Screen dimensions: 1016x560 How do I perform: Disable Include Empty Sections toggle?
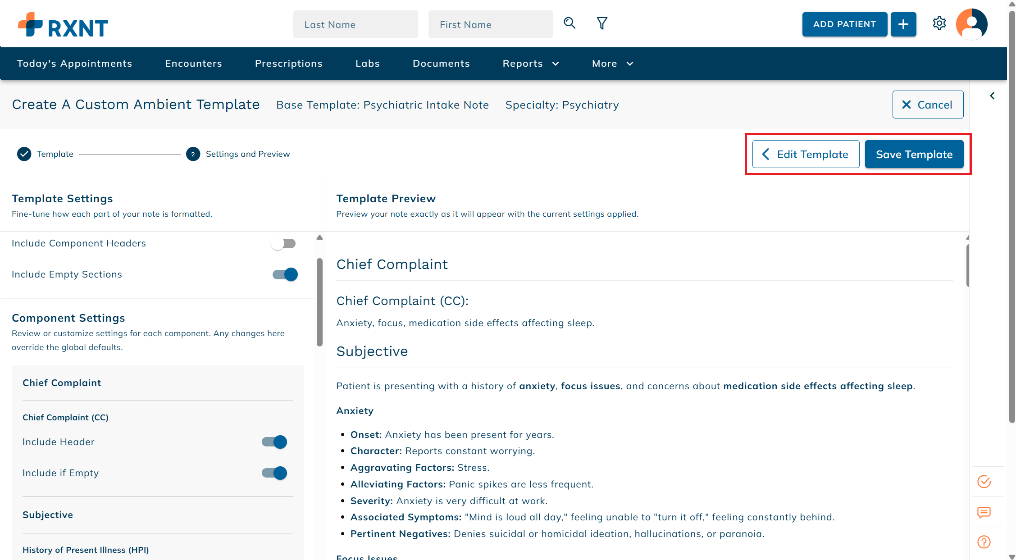(285, 274)
